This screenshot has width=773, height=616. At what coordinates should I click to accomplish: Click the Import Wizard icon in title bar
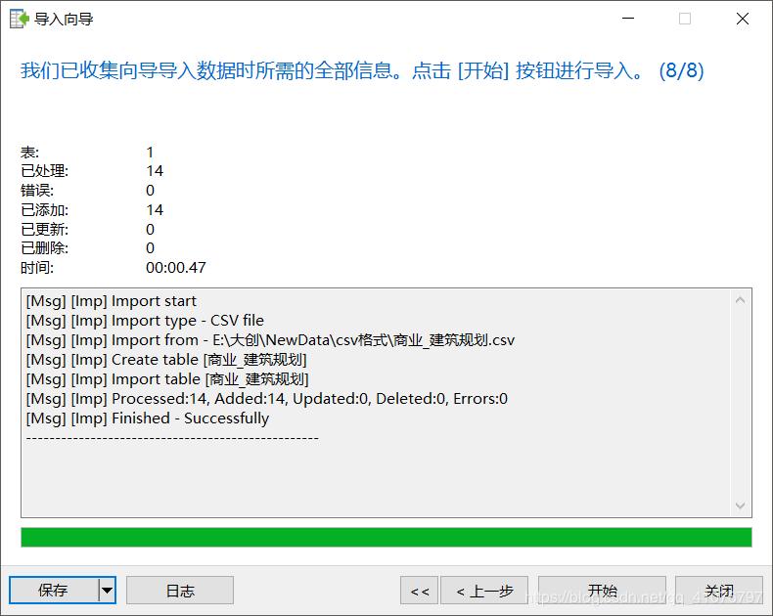19,19
